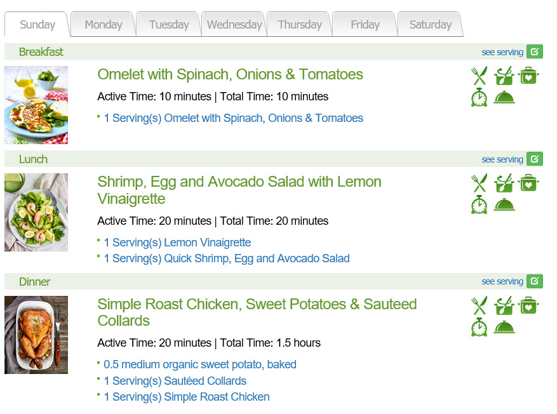The width and height of the screenshot is (557, 414).
Task: Click the fork and knife icon for Dinner
Action: [x=479, y=305]
